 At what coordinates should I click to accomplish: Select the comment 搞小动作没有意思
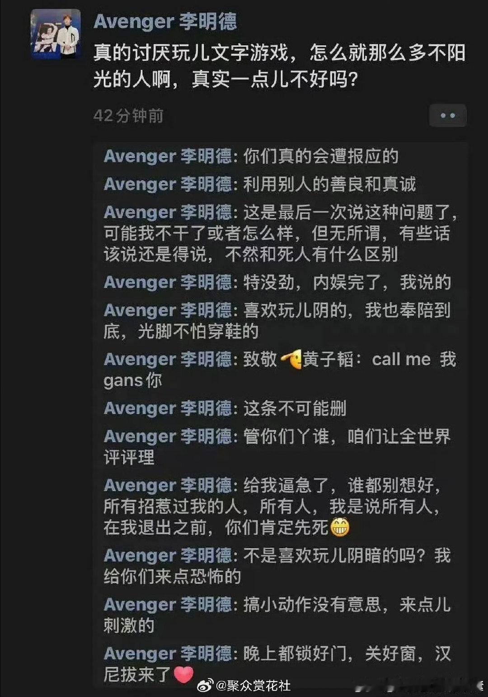(277, 615)
